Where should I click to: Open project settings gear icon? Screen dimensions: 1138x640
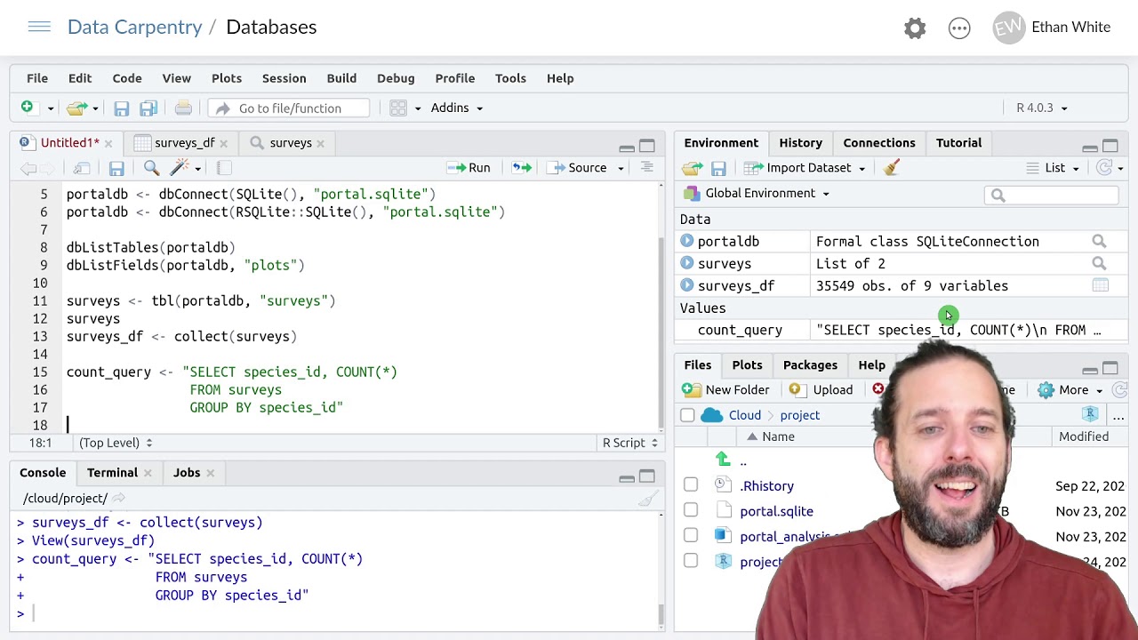coord(915,28)
